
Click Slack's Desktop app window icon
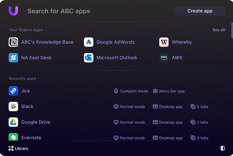155,107
